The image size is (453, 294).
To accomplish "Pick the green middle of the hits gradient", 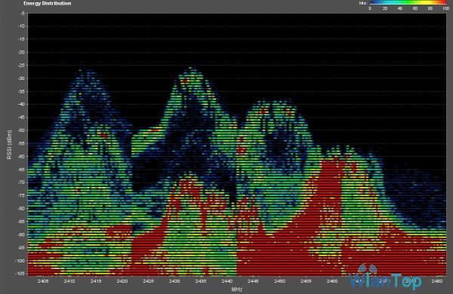I will tap(408, 3).
